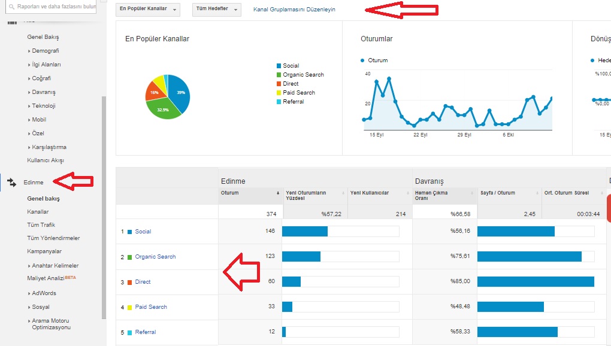611x346 pixels.
Task: Click the Edinme section arrows icon
Action: (x=11, y=182)
